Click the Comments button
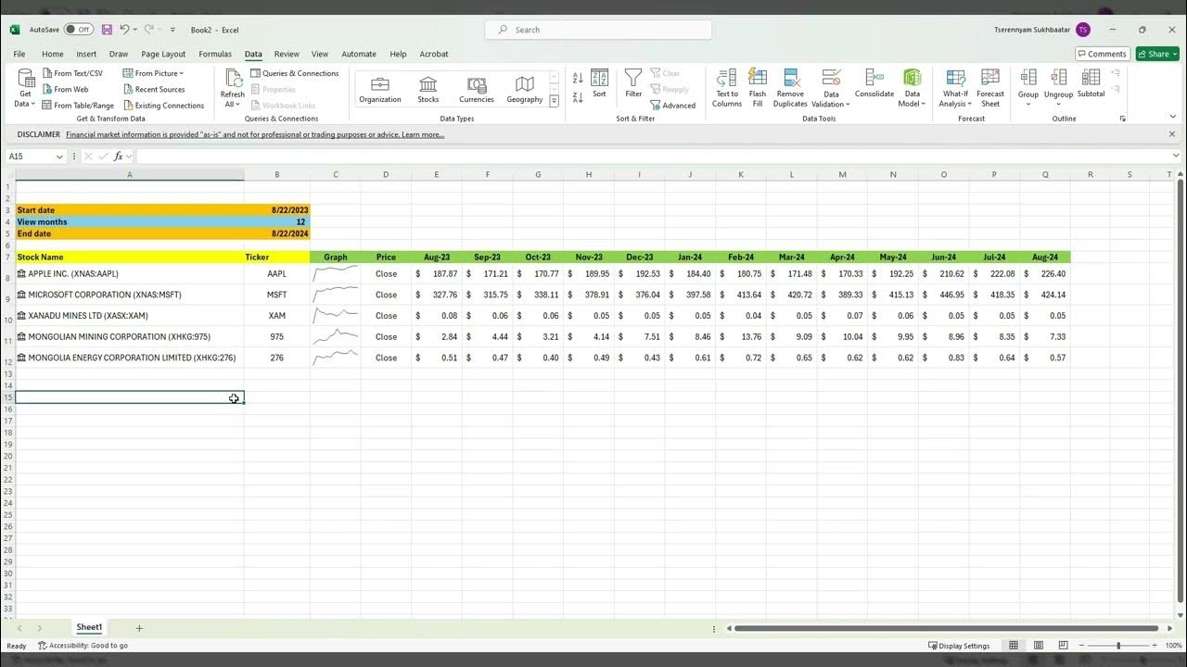The height and width of the screenshot is (667, 1187). pos(1102,54)
